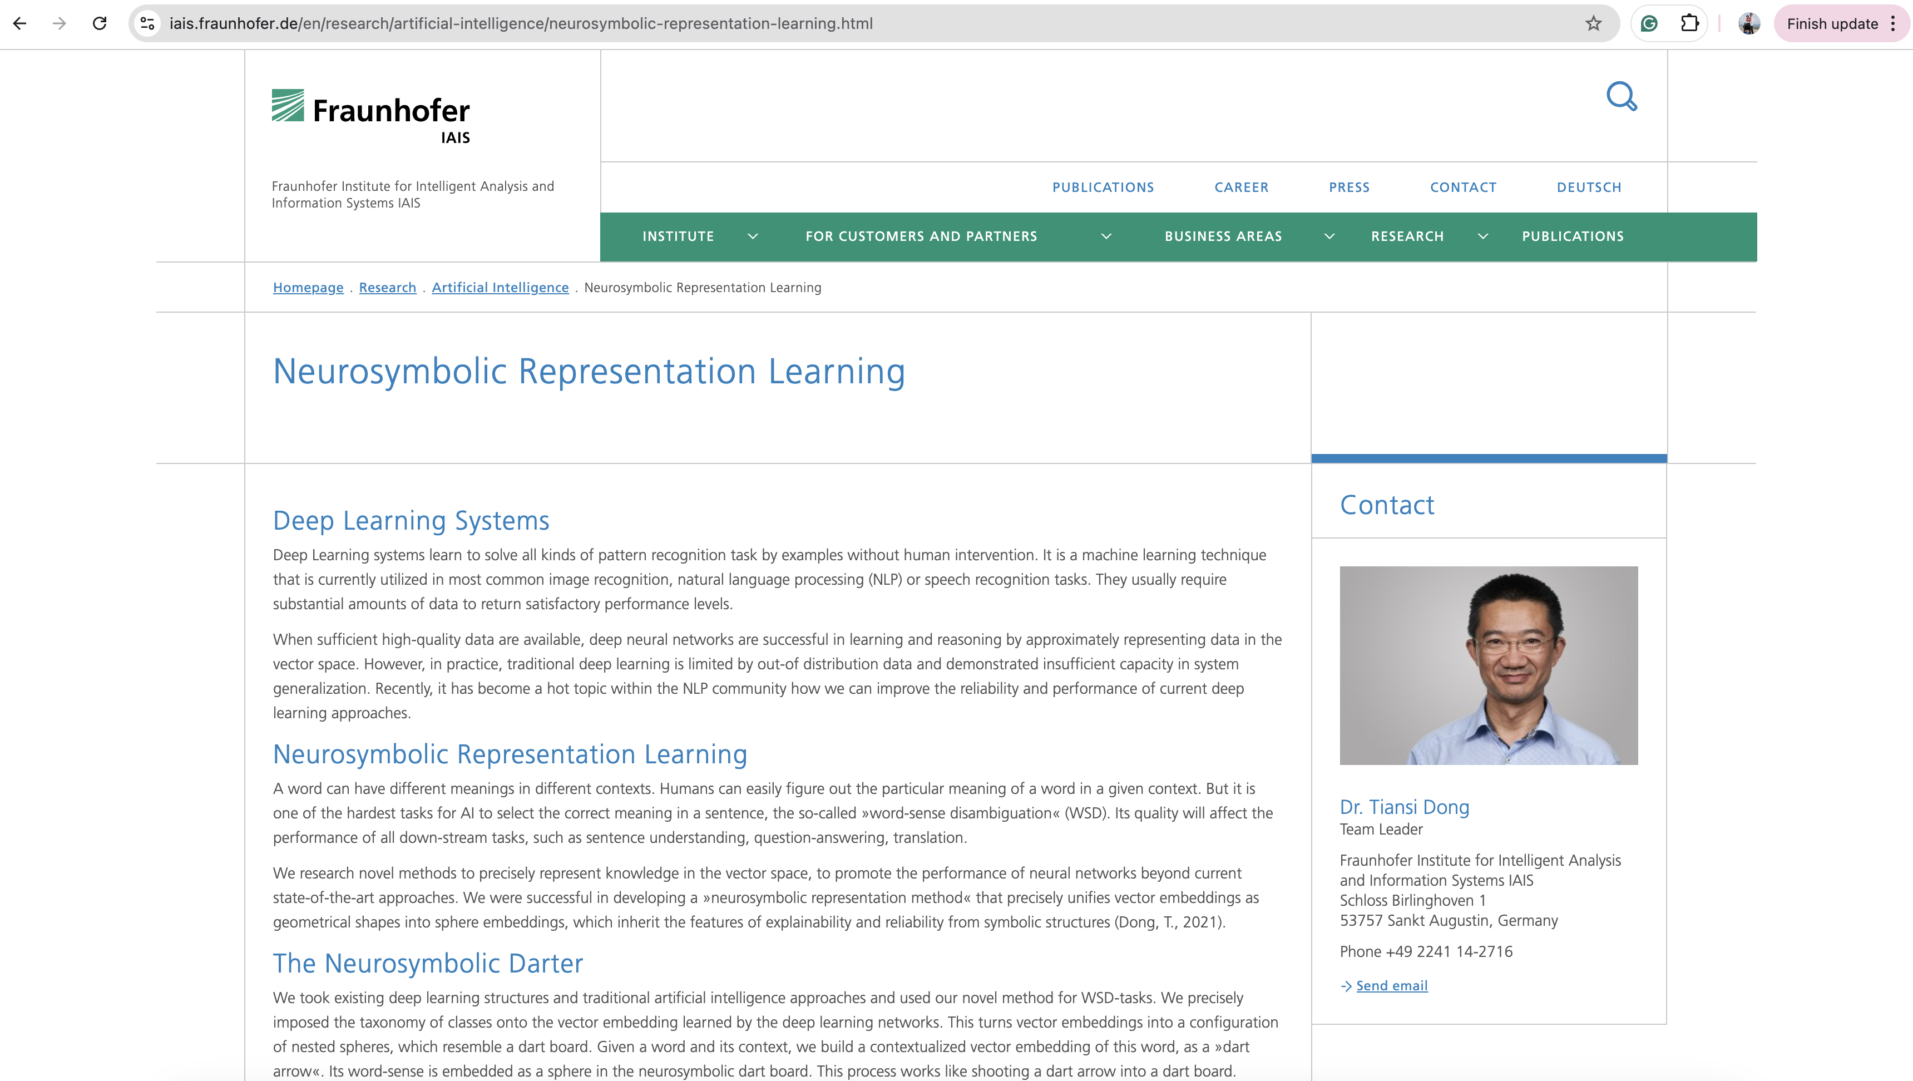This screenshot has height=1081, width=1913.
Task: Reload the page with refresh icon
Action: click(100, 24)
